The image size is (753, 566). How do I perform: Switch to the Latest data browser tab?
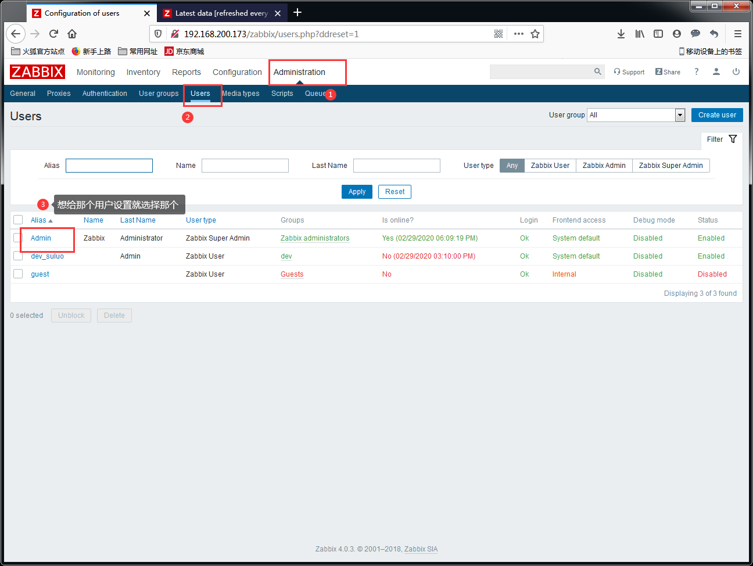point(221,13)
